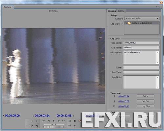Open the Capture panel flyout menu
The width and height of the screenshot is (164, 131).
click(x=157, y=7)
